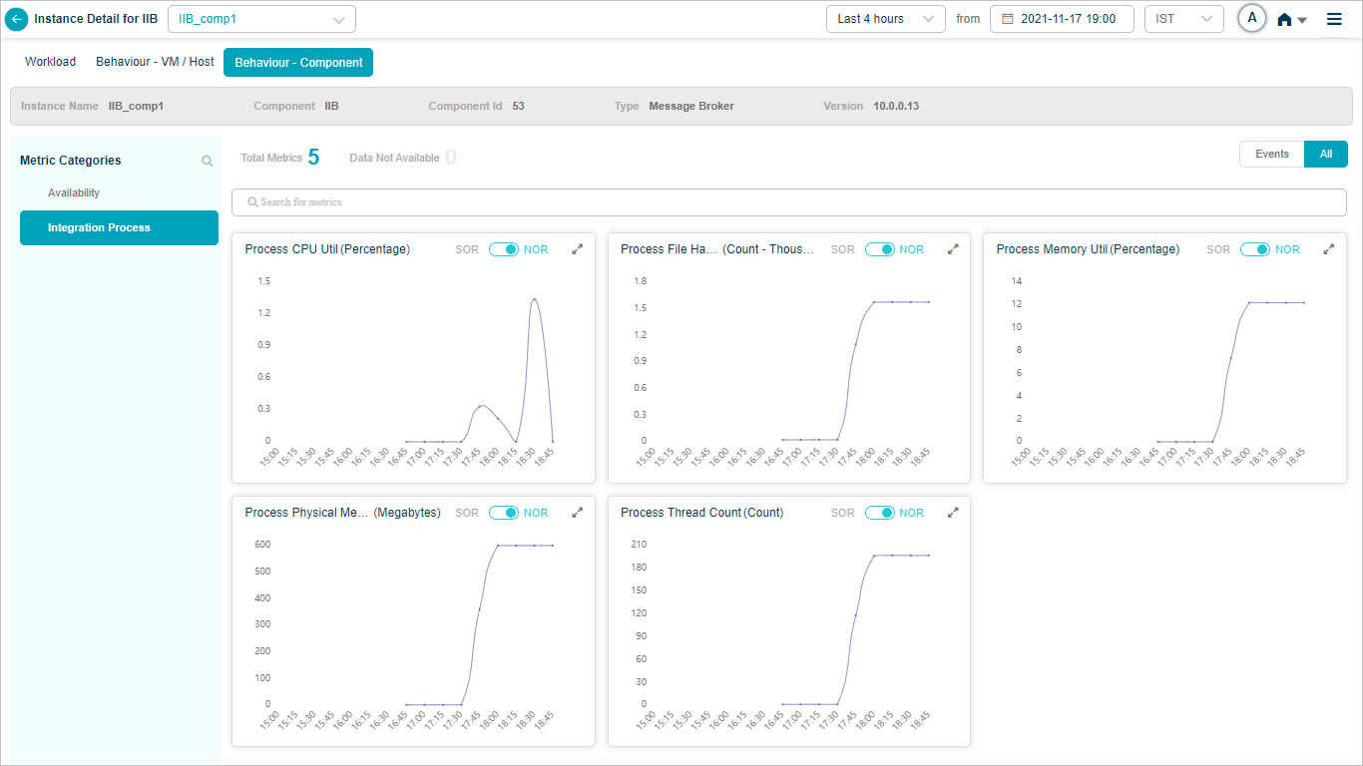Open the user avatar A icon

1251,18
